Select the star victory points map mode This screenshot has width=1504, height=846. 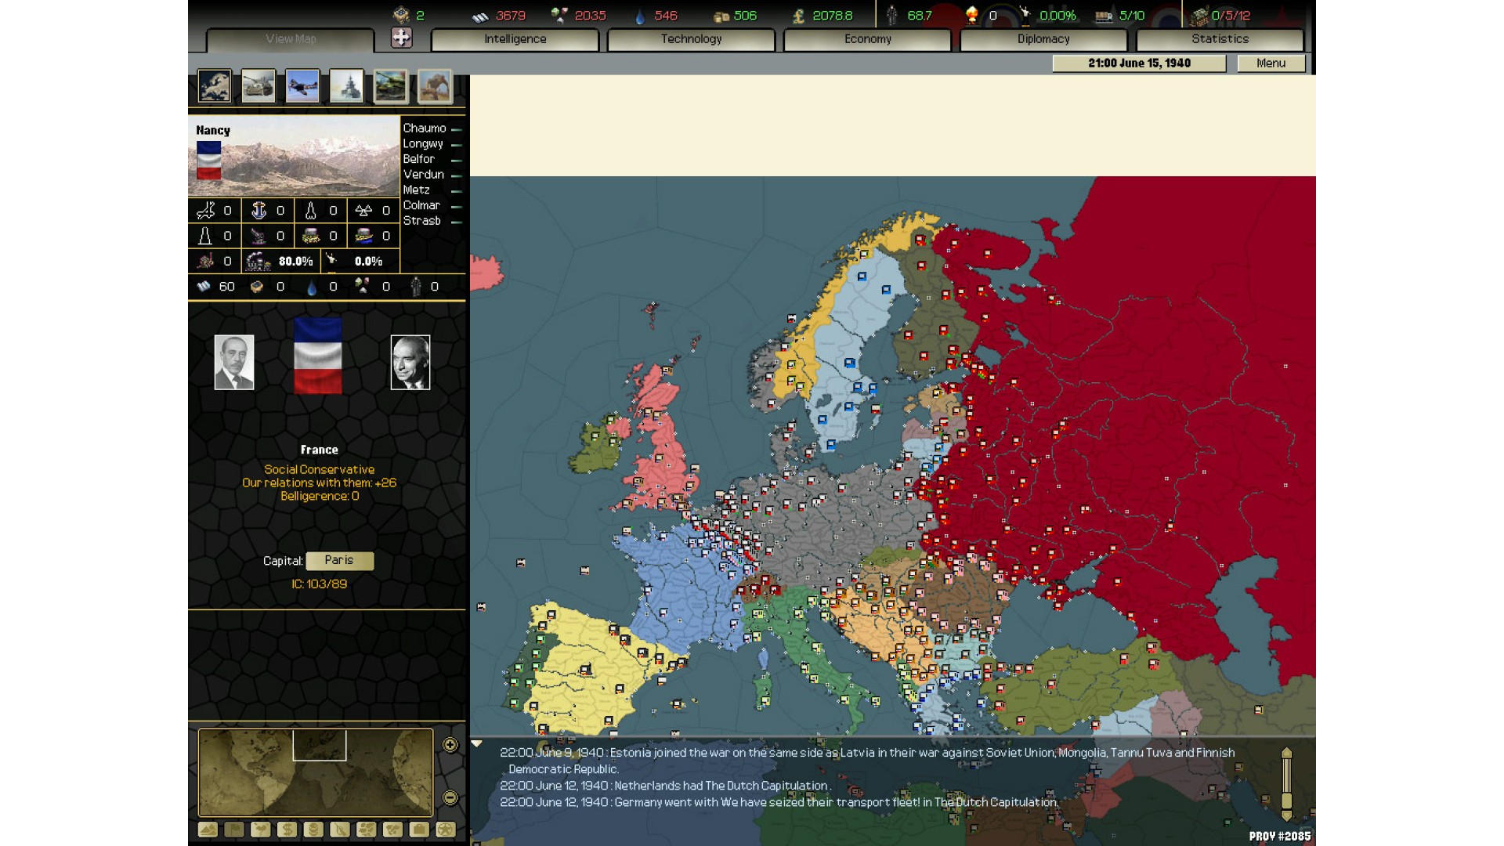click(446, 830)
